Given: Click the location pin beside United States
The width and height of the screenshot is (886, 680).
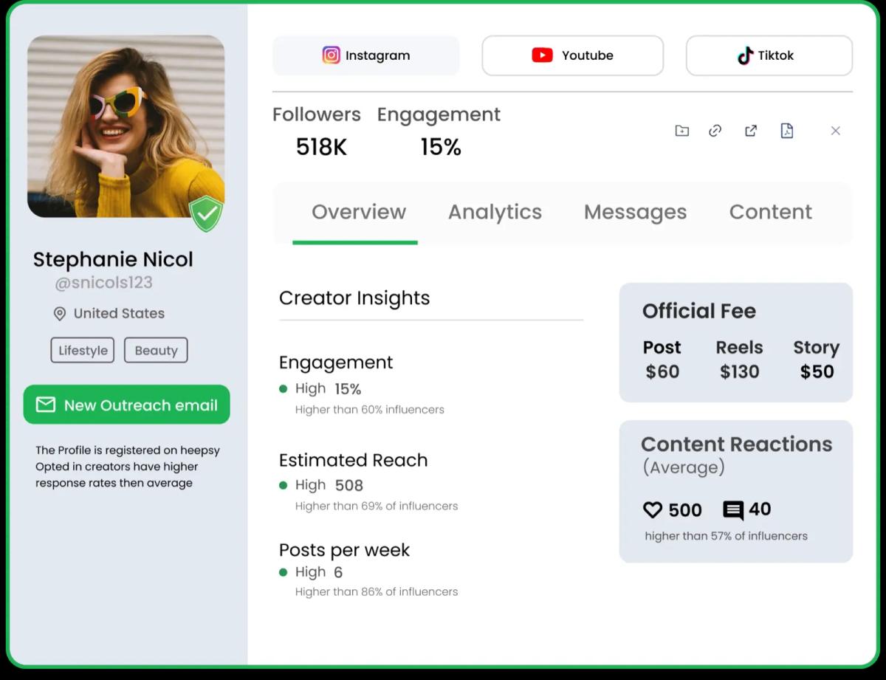Looking at the screenshot, I should click(x=60, y=313).
